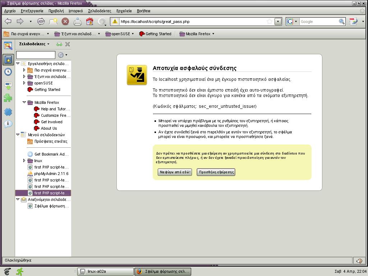Screen dimensions: 368x276
Task: Open the GNOME foot menu in taskbar
Action: pyautogui.click(x=7, y=272)
